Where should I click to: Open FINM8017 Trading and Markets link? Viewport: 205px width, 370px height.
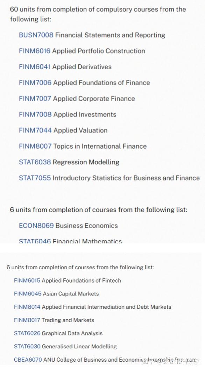point(27,320)
